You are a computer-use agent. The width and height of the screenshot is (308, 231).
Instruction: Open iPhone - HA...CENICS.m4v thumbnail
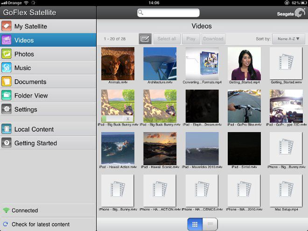click(202, 190)
